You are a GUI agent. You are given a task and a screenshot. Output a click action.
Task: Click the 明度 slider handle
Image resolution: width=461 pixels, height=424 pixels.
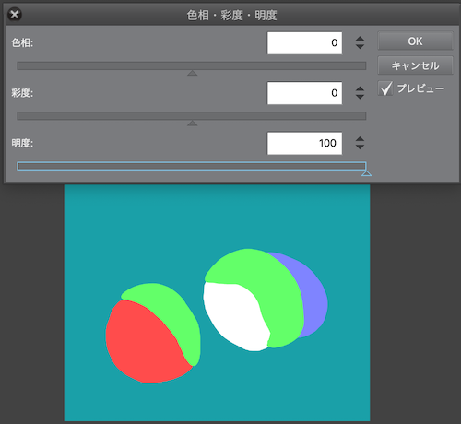click(366, 173)
